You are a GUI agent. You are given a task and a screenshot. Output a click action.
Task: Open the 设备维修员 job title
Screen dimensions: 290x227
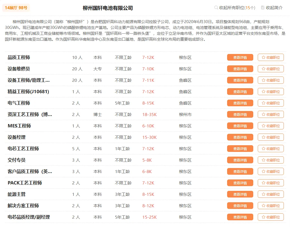19,69
